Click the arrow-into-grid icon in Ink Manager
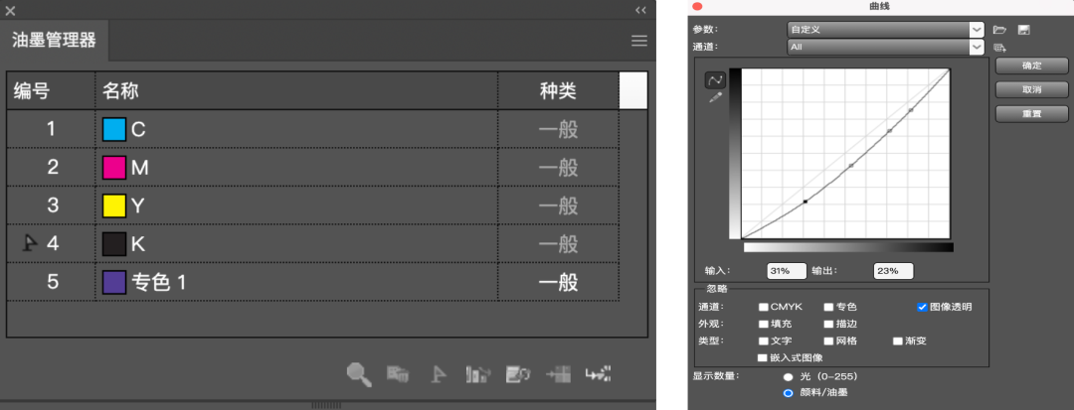1074x410 pixels. coord(558,374)
